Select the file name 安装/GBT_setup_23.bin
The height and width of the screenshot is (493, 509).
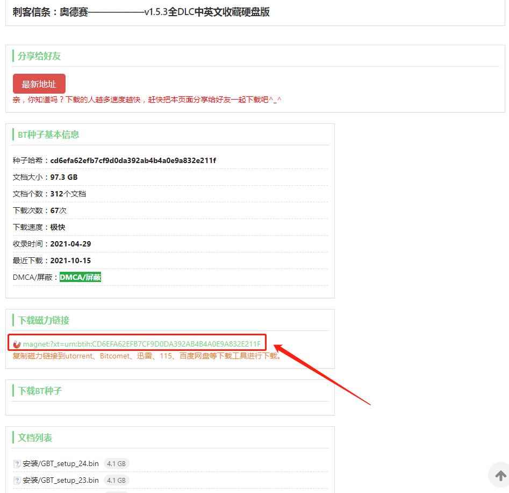coord(61,480)
